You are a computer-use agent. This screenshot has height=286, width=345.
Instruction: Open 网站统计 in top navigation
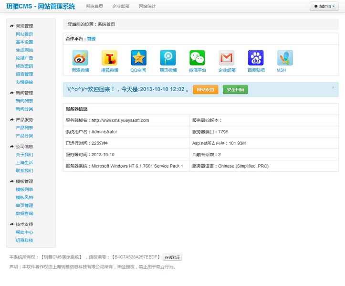pyautogui.click(x=147, y=6)
